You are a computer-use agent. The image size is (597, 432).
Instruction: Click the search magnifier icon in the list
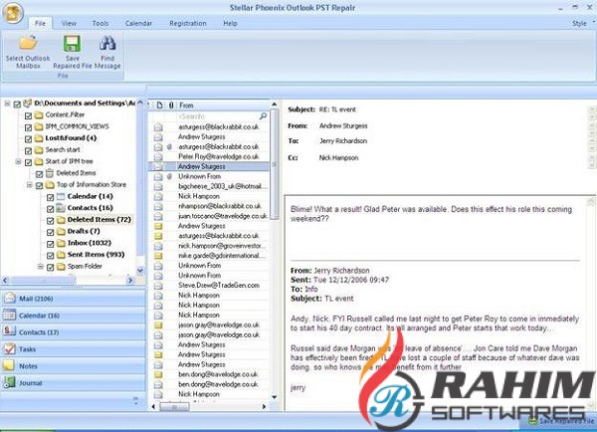(263, 115)
